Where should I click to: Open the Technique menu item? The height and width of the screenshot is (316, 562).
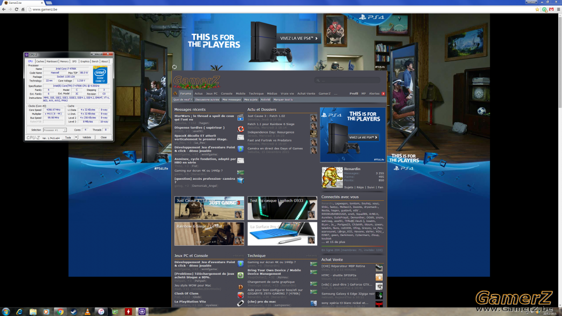click(x=256, y=94)
